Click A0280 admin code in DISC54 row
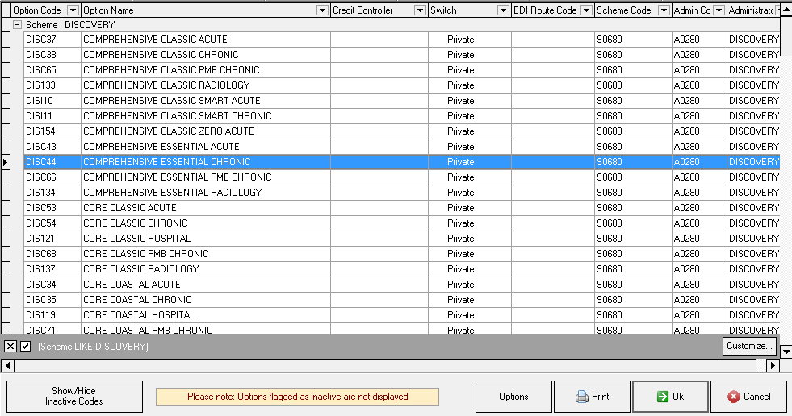This screenshot has height=416, width=792. point(699,223)
